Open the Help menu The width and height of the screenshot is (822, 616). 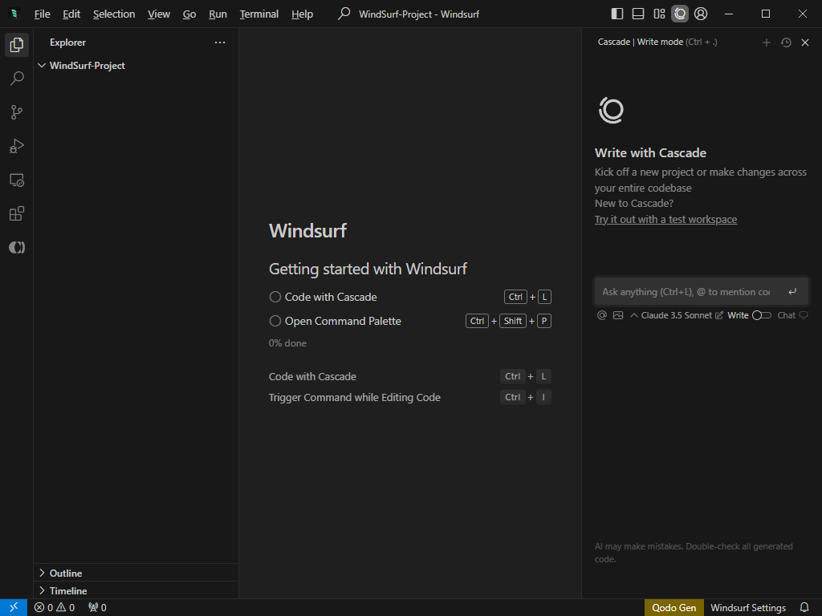pyautogui.click(x=302, y=14)
